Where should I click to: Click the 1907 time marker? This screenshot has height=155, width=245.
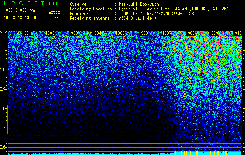[x=167, y=33]
